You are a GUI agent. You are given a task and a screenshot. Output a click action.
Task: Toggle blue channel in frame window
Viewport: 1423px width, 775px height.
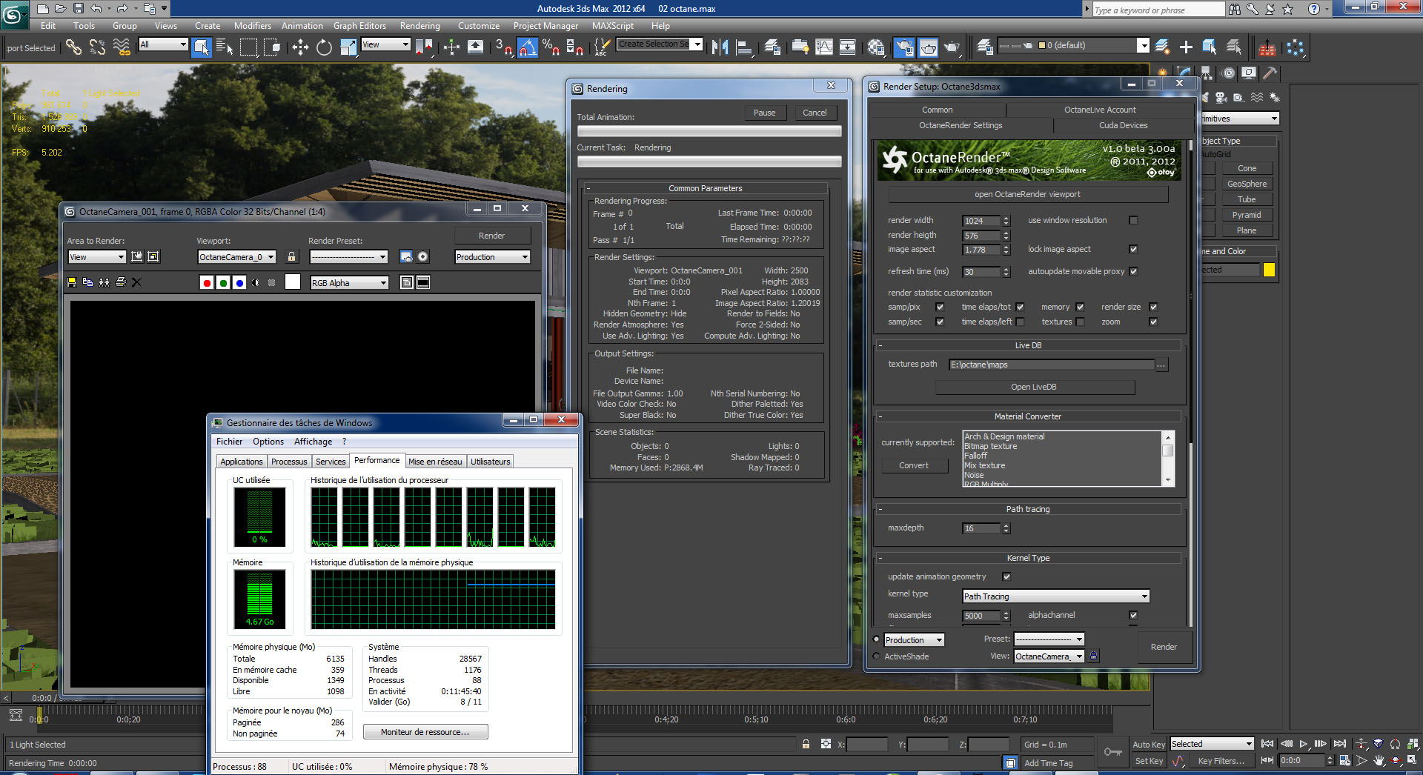239,282
